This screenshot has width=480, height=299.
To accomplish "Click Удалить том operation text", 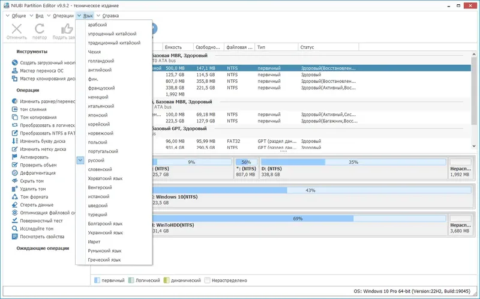I will 33,189.
